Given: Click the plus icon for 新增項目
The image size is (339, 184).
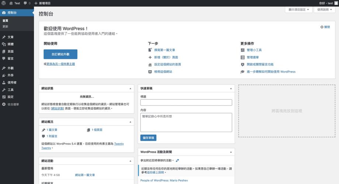Looking at the screenshot, I should pyautogui.click(x=36, y=3).
